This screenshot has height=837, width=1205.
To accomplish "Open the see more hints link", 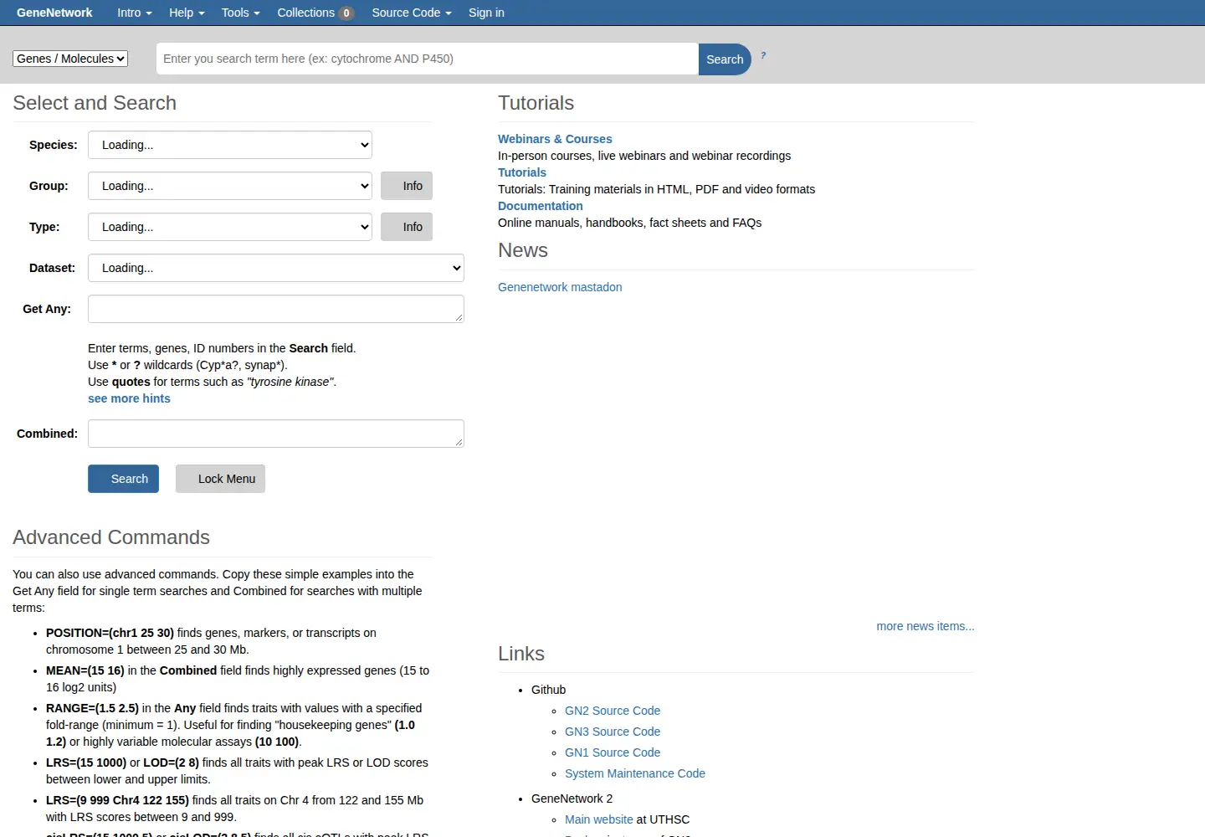I will tap(129, 398).
